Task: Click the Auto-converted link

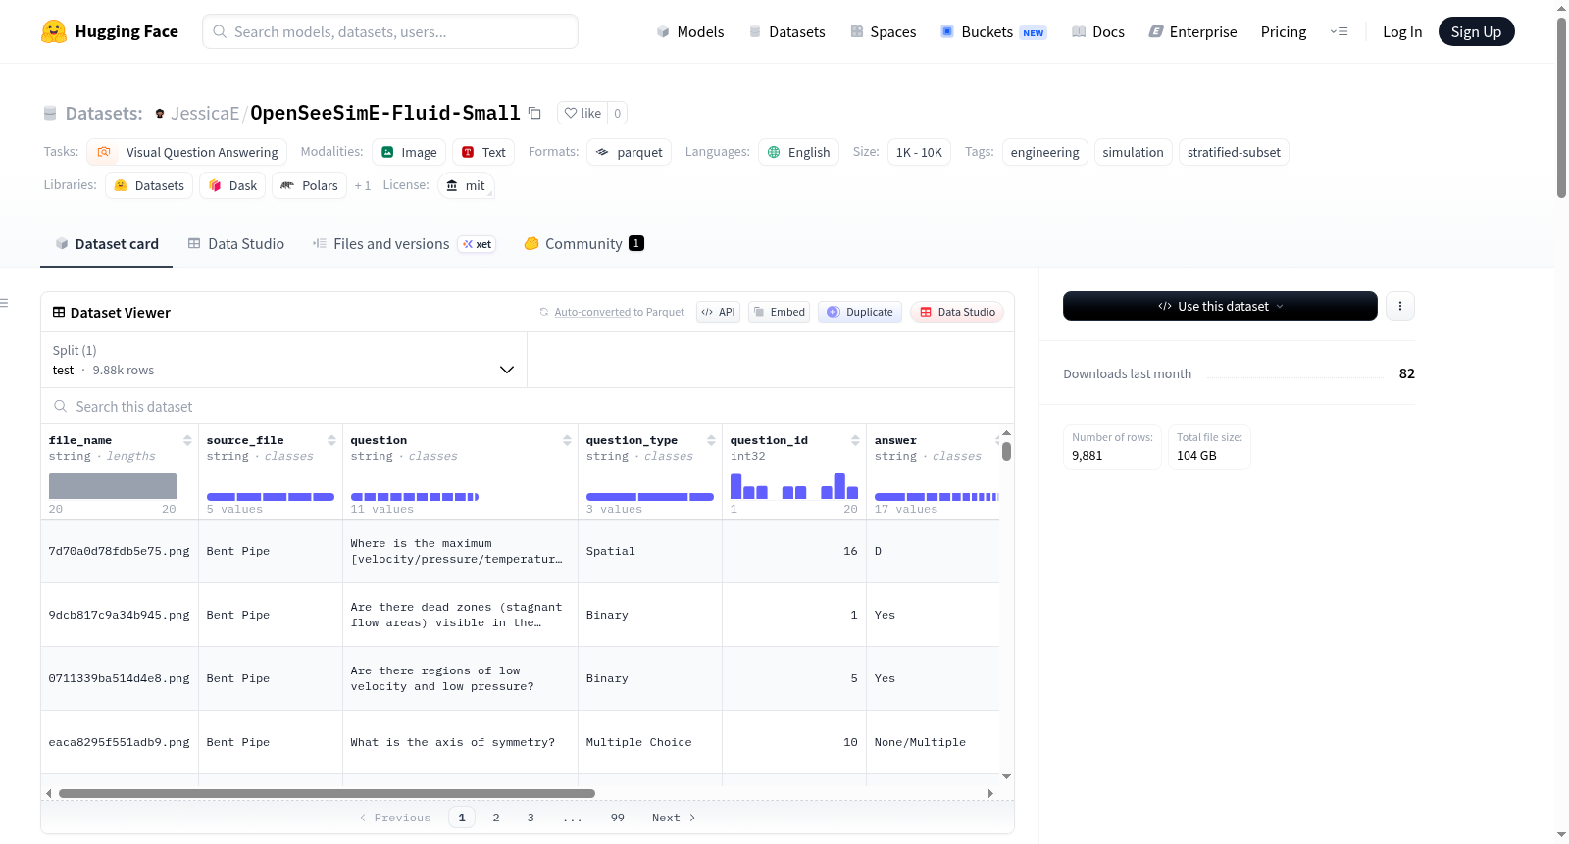Action: coord(592,312)
